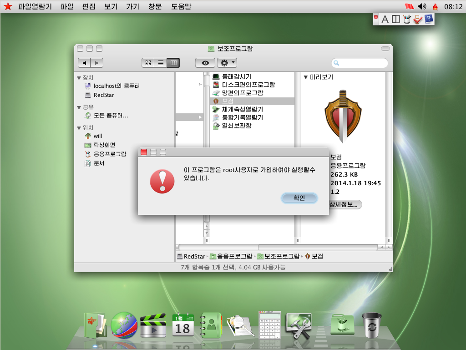Screen dimensions: 466x350
Task: Collapse the 미리보기 preview section
Action: click(305, 77)
